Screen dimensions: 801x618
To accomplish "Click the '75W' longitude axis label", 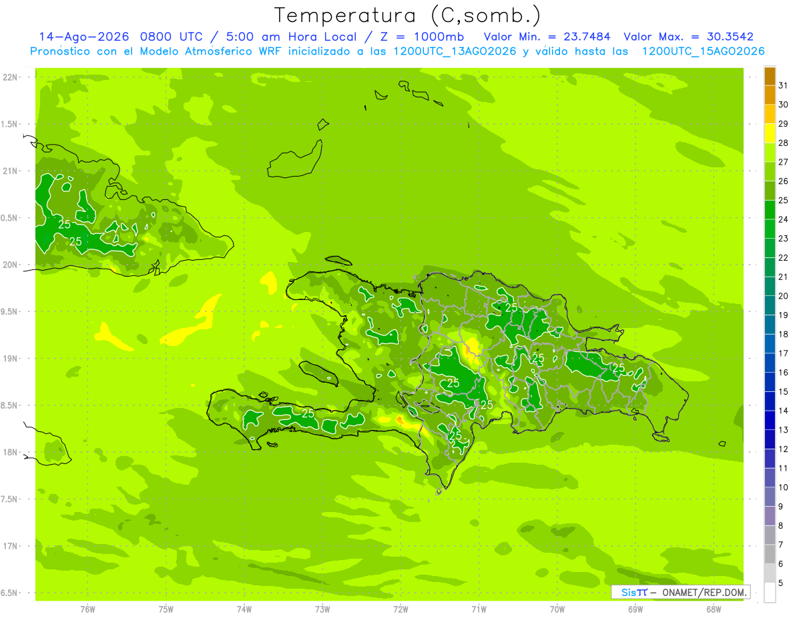I will click(166, 609).
